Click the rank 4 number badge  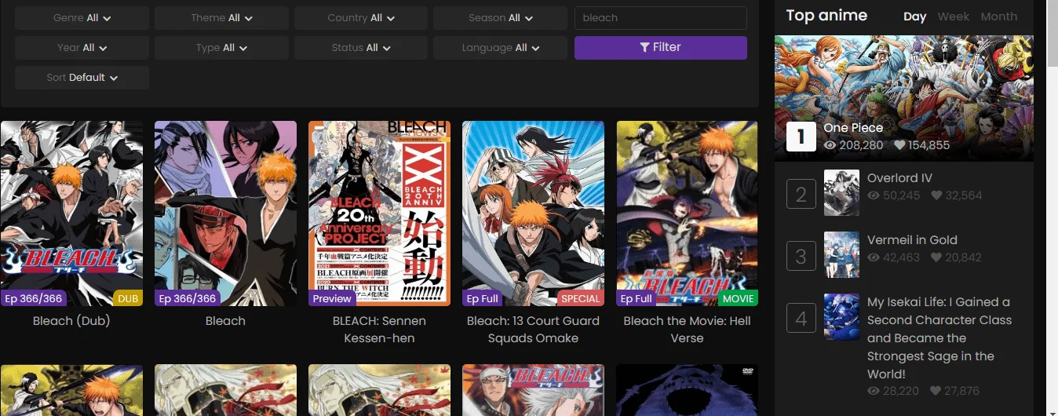tap(801, 319)
